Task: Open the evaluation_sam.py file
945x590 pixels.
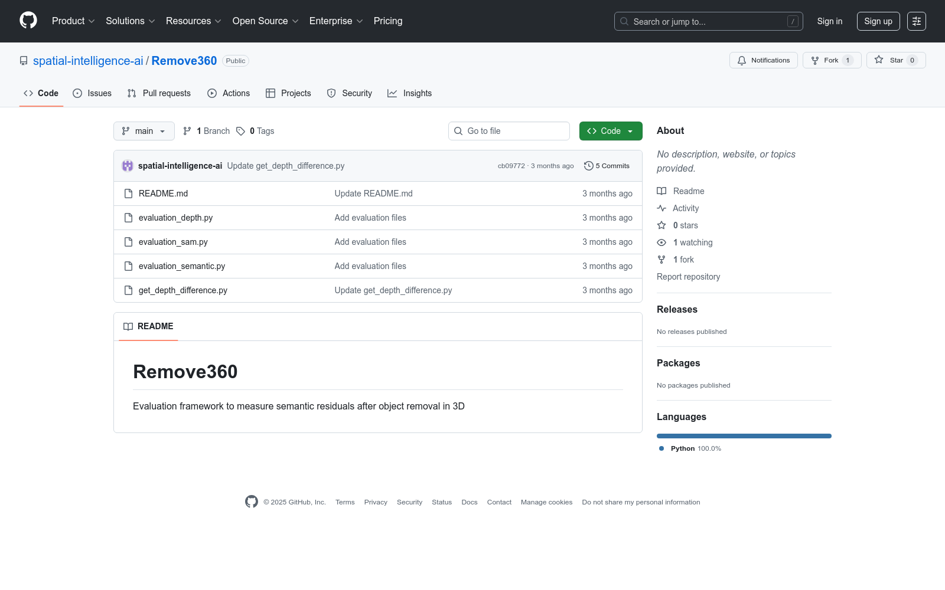Action: pos(173,242)
